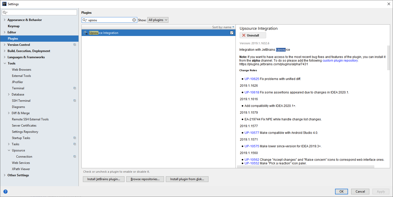Change plugin sort order by name
This screenshot has width=393, height=197.
[223, 27]
